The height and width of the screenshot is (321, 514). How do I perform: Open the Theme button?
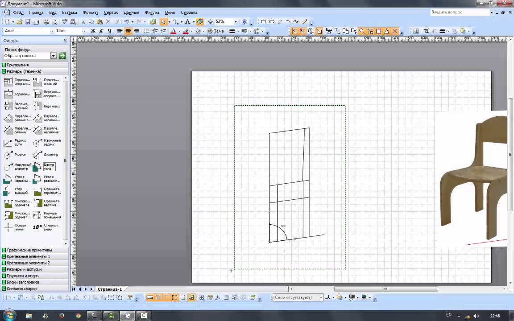coord(216,31)
